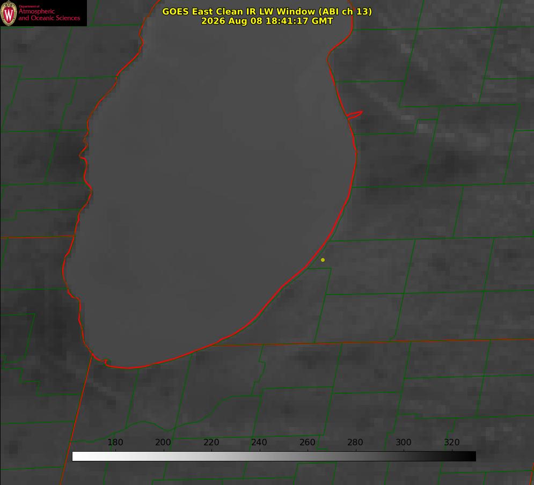Click the 240 label on the colorbar

tap(259, 442)
